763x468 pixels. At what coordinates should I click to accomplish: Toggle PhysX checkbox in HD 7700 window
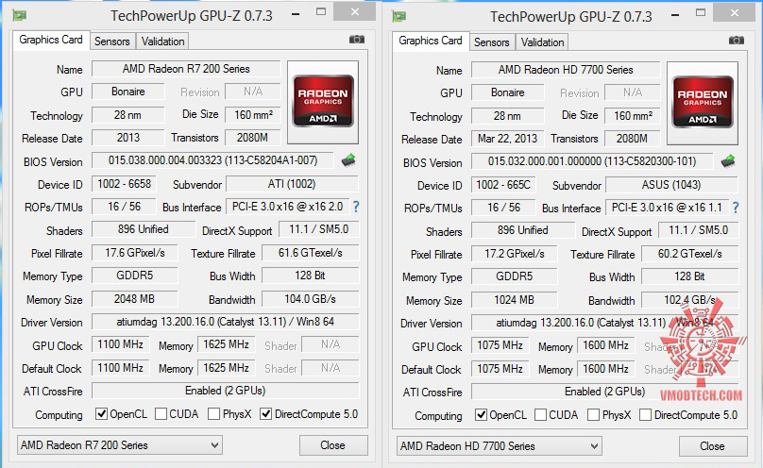(x=593, y=415)
